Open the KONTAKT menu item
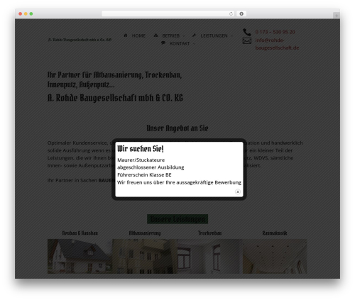Image resolution: width=355 pixels, height=300 pixels. point(180,43)
